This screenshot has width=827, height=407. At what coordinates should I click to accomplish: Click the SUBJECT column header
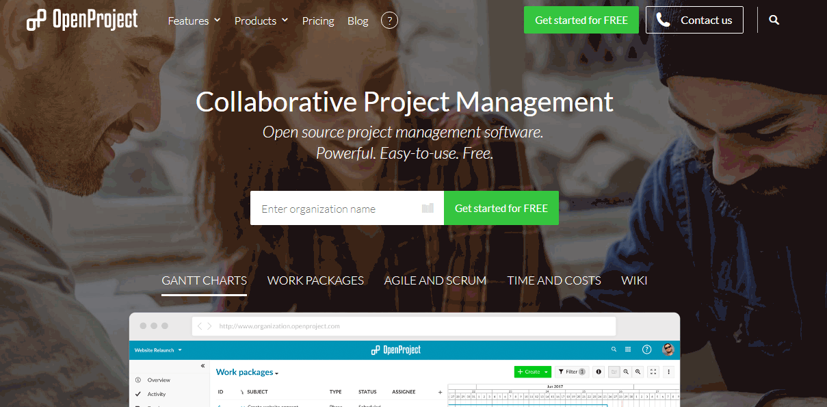point(257,392)
